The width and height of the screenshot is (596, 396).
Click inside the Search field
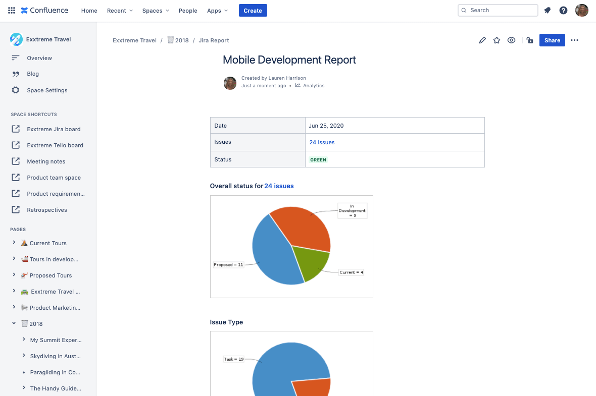[498, 10]
